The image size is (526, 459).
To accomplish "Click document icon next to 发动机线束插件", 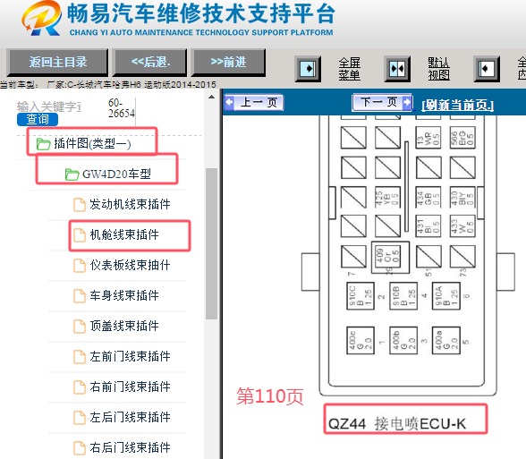I will [x=79, y=205].
